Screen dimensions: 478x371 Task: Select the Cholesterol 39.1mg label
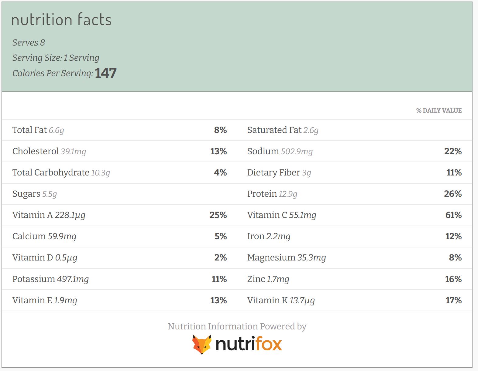(49, 151)
